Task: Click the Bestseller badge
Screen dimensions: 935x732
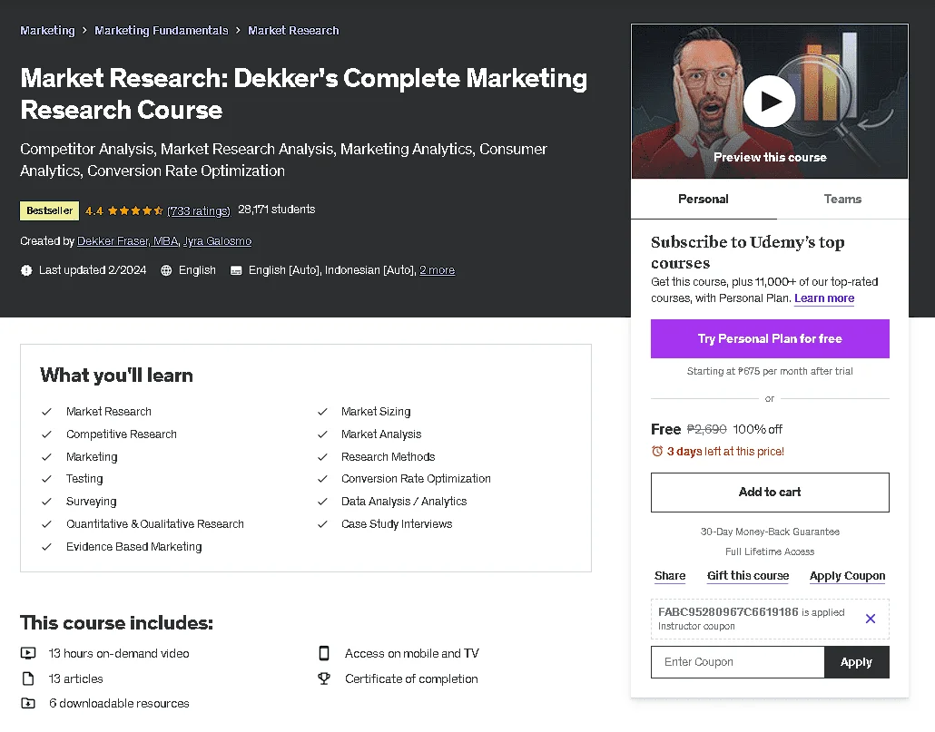Action: tap(50, 210)
